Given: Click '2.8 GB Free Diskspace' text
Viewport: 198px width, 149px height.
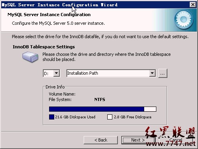Looking at the screenshot, I should tap(133, 117).
